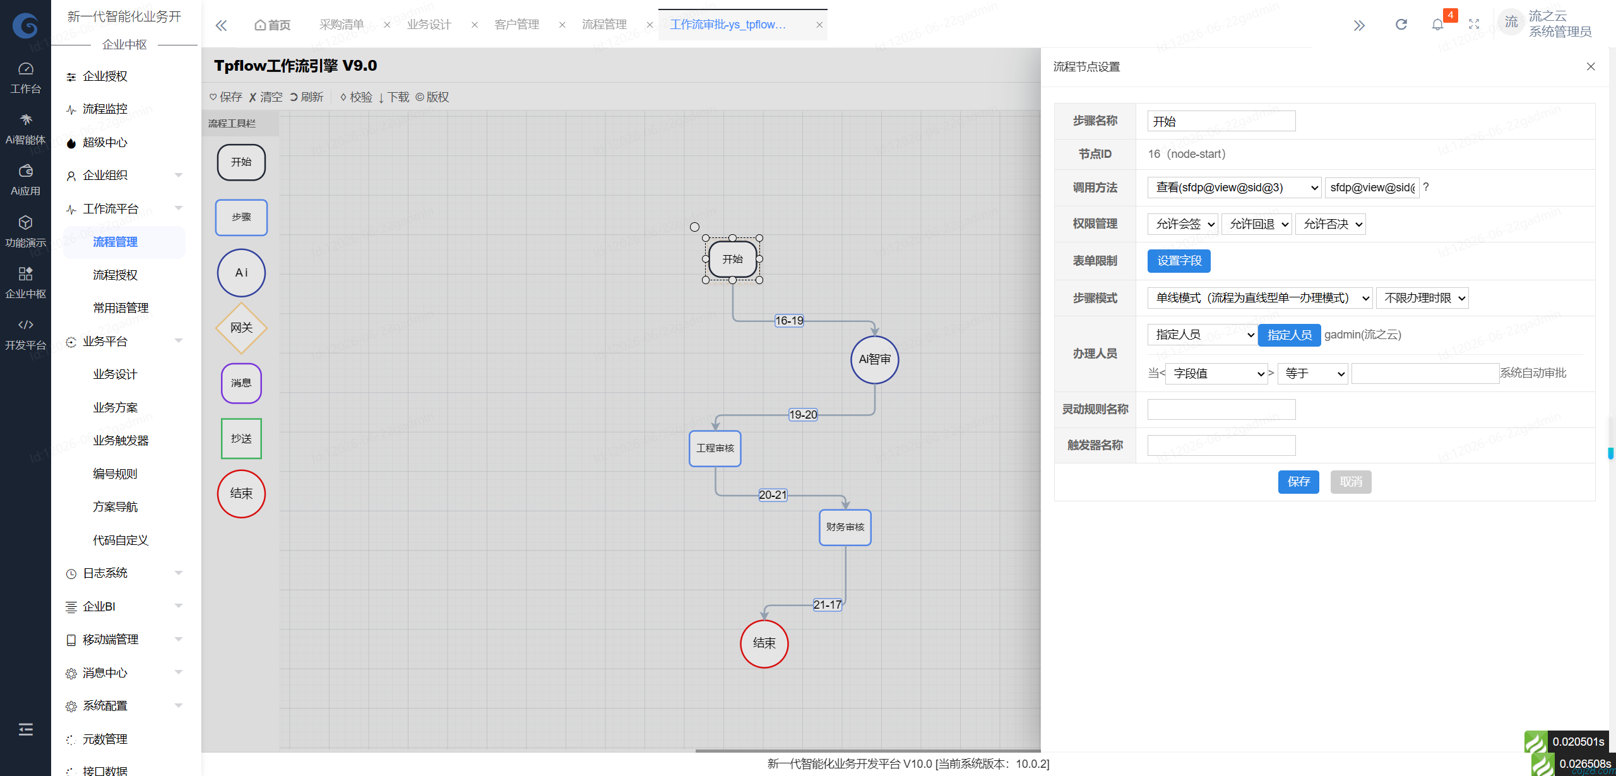Select the 步骤 node tool in palette

[241, 217]
